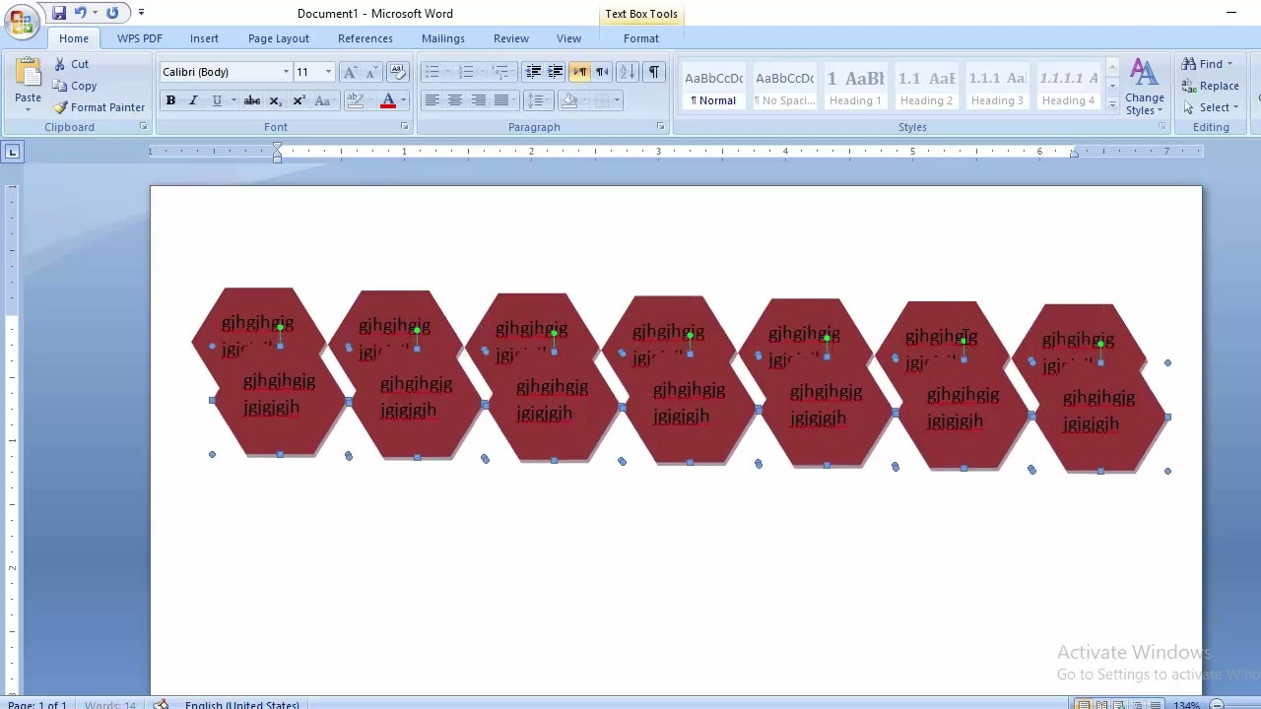The width and height of the screenshot is (1261, 709).
Task: Justify text alignment
Action: click(501, 100)
